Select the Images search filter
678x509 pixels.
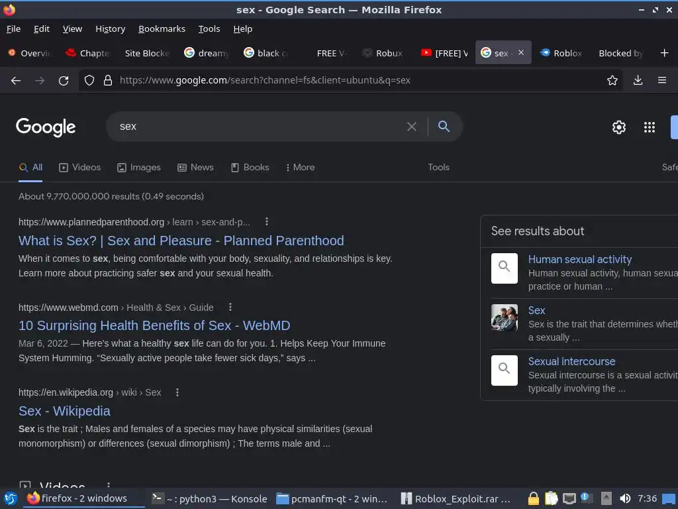[139, 168]
